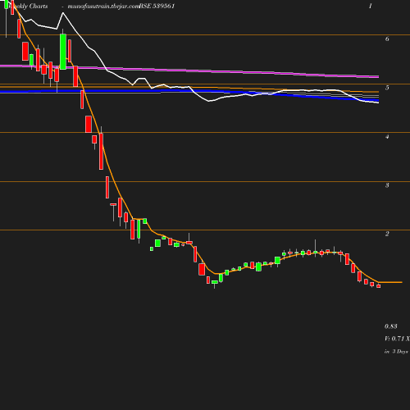
Task: Click the price axis label '2'
Action: [x=387, y=234]
